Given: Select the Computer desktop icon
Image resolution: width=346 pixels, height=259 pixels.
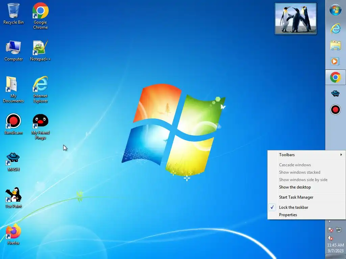Looking at the screenshot, I should 14,51.
